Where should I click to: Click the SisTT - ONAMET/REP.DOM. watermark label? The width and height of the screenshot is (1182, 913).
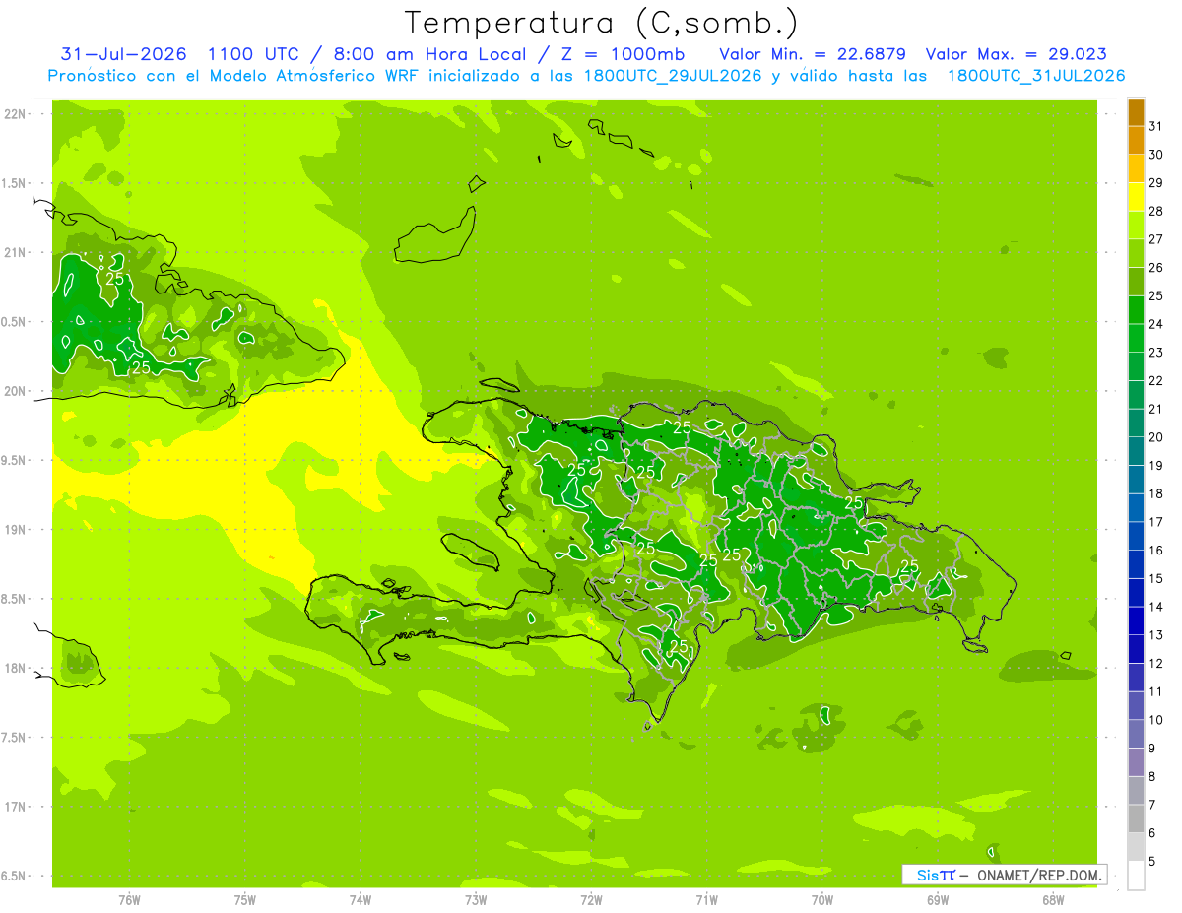click(1007, 875)
